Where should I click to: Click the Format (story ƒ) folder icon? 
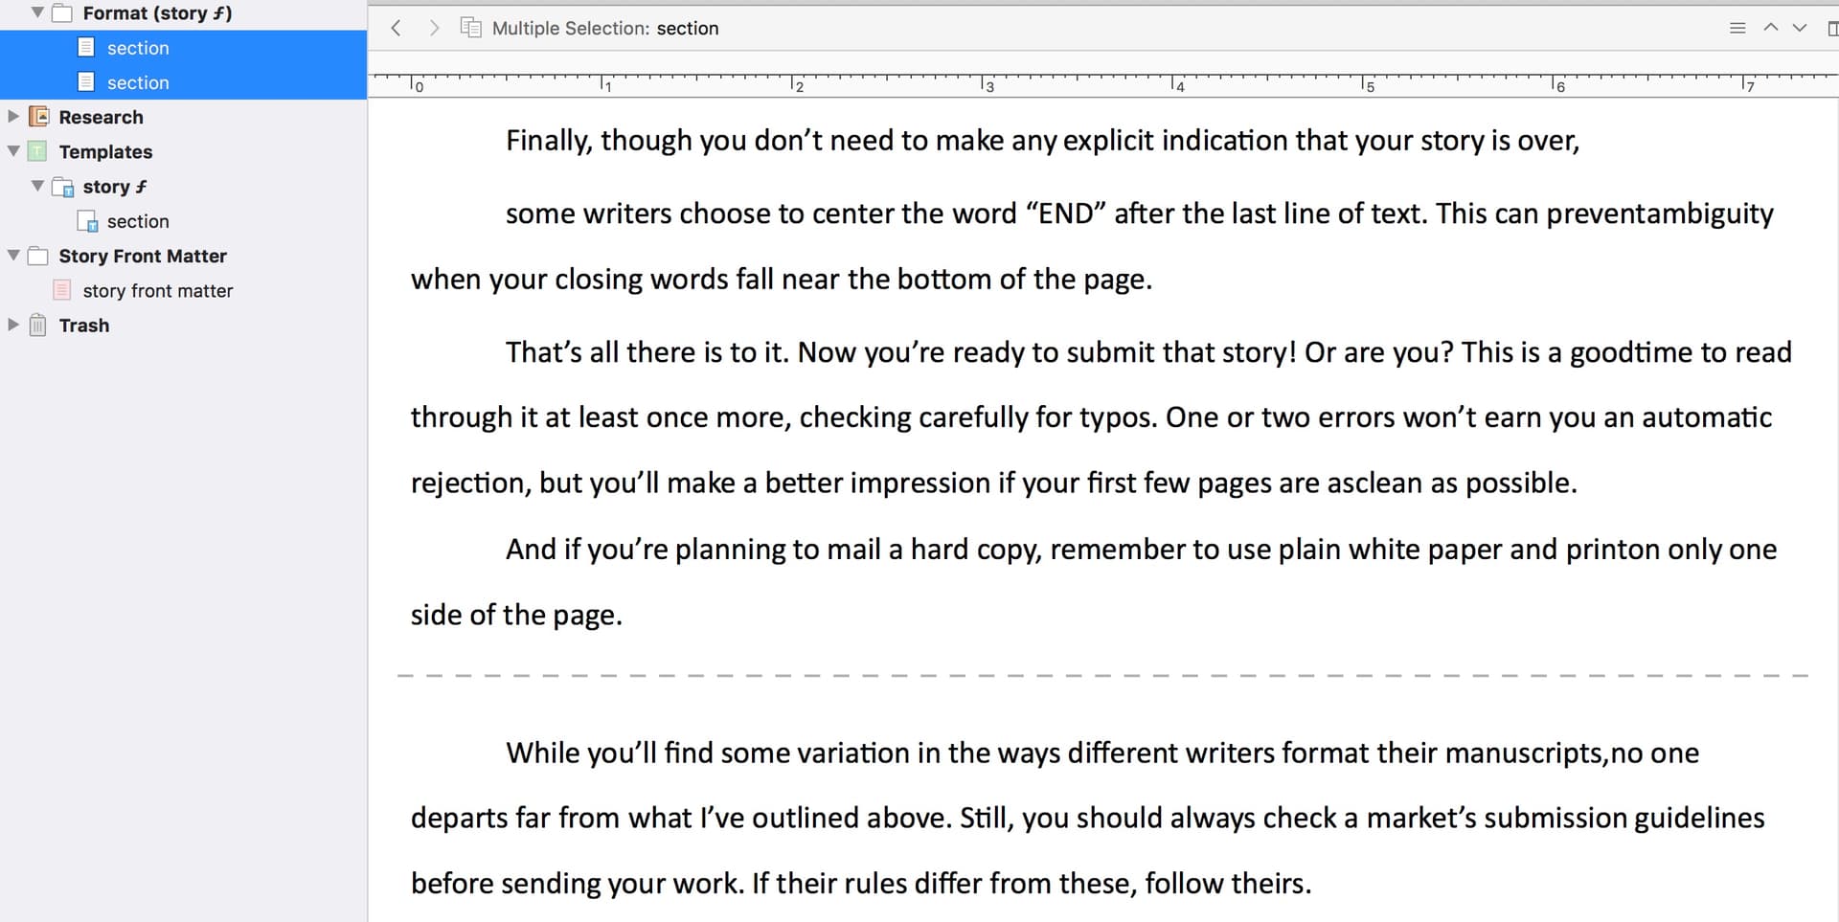click(x=62, y=13)
